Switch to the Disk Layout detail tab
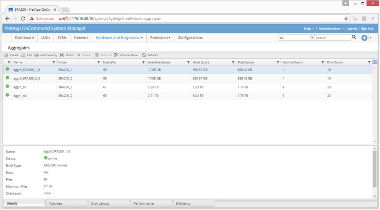The height and width of the screenshot is (210, 380). click(x=109, y=203)
